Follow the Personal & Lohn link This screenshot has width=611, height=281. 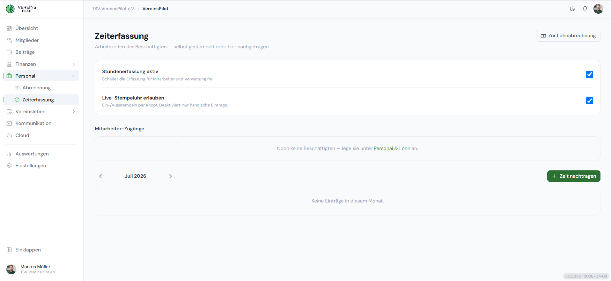click(x=392, y=148)
